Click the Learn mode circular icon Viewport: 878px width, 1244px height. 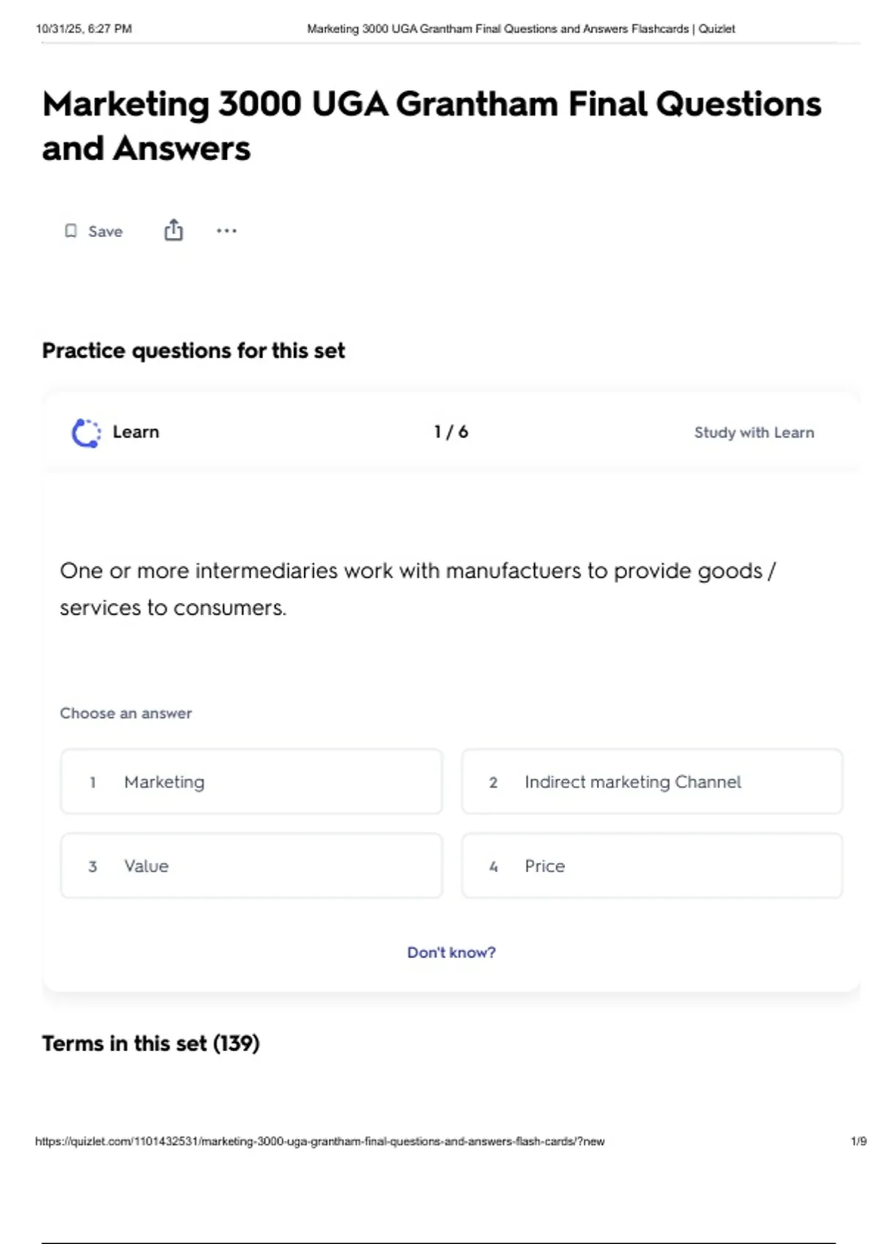[86, 432]
